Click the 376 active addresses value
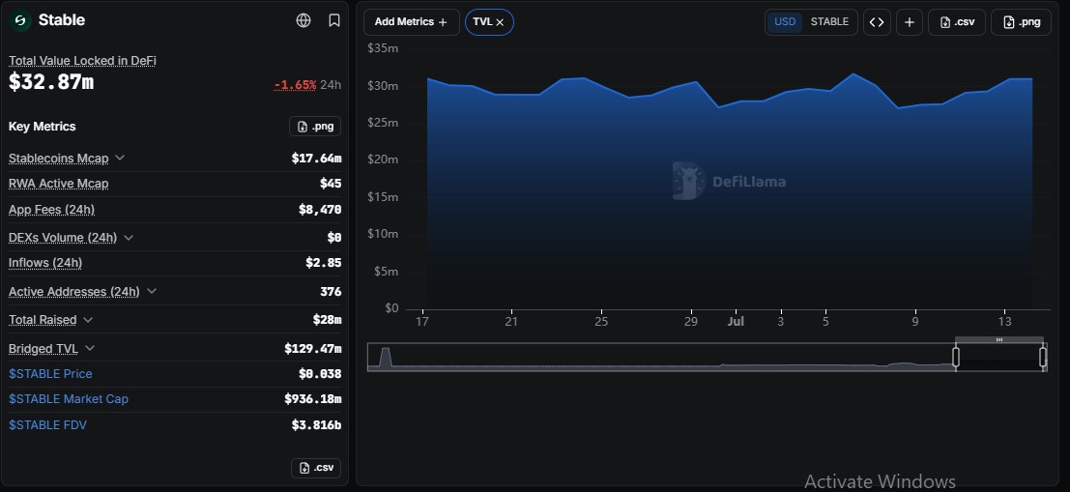 point(331,291)
